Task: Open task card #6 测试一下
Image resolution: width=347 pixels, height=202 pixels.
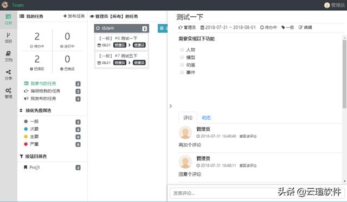Action: (121, 42)
